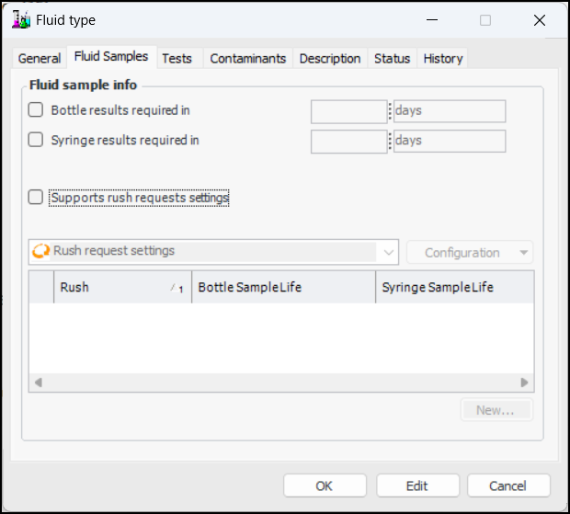Click the Bottle results number input field
Image resolution: width=570 pixels, height=514 pixels.
point(349,111)
